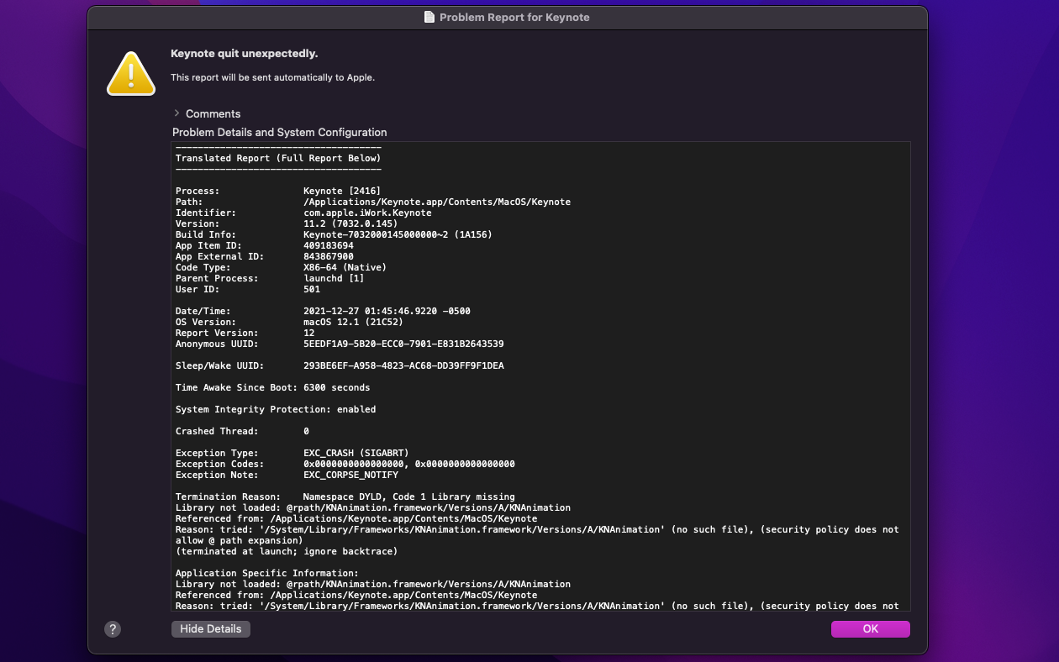Click the OK button
The image size is (1059, 662).
870,628
